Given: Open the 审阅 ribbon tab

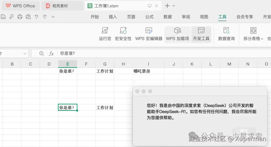Looking at the screenshot, I should pyautogui.click(x=186, y=17).
